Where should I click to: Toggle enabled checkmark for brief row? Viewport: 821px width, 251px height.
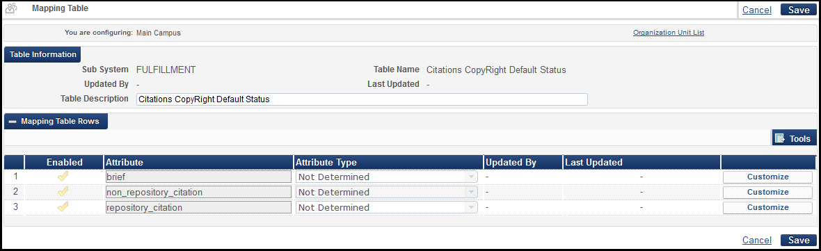pyautogui.click(x=63, y=177)
